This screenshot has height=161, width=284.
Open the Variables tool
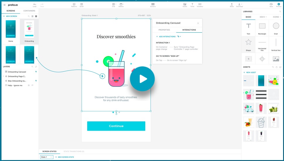tap(200, 4)
